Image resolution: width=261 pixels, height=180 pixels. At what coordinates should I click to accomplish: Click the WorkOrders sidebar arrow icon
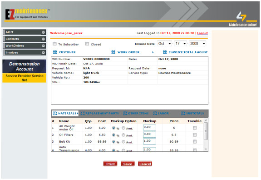43,46
